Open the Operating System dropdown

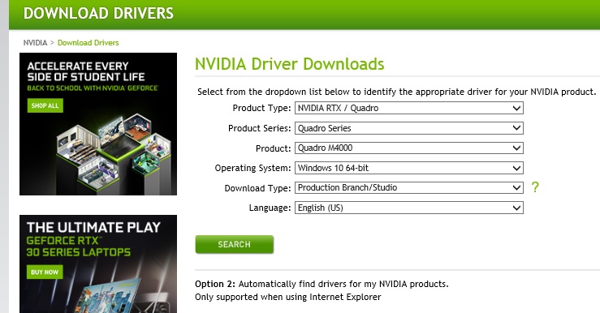[408, 168]
